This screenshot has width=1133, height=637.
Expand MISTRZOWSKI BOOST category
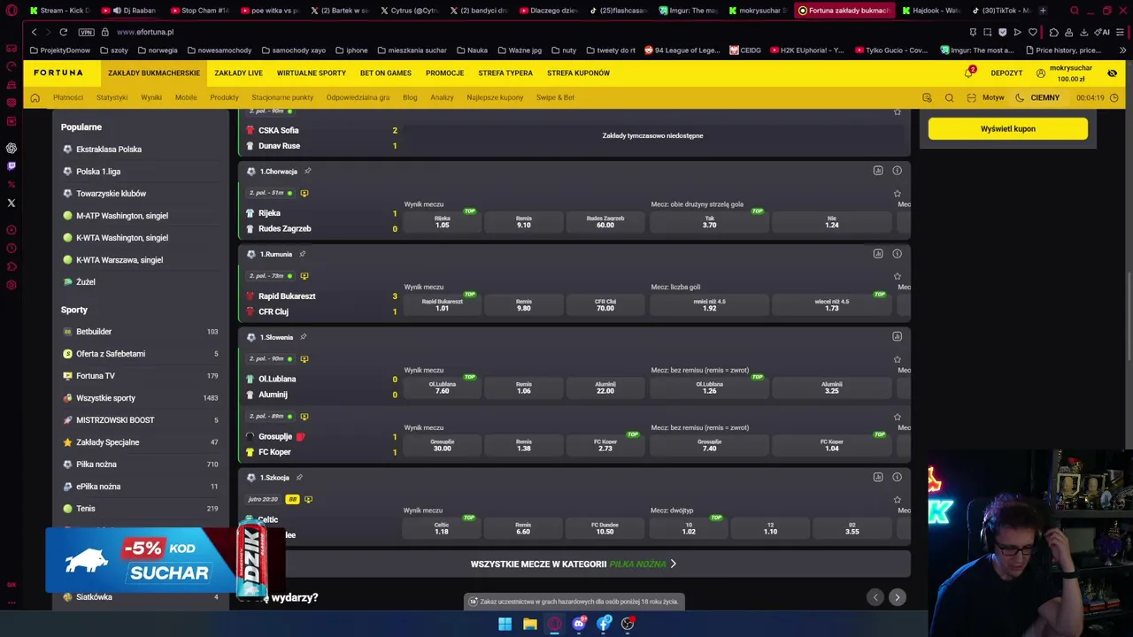point(140,420)
